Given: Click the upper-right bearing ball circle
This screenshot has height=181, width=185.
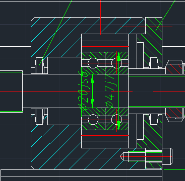Looking at the screenshot, I should tap(116, 63).
